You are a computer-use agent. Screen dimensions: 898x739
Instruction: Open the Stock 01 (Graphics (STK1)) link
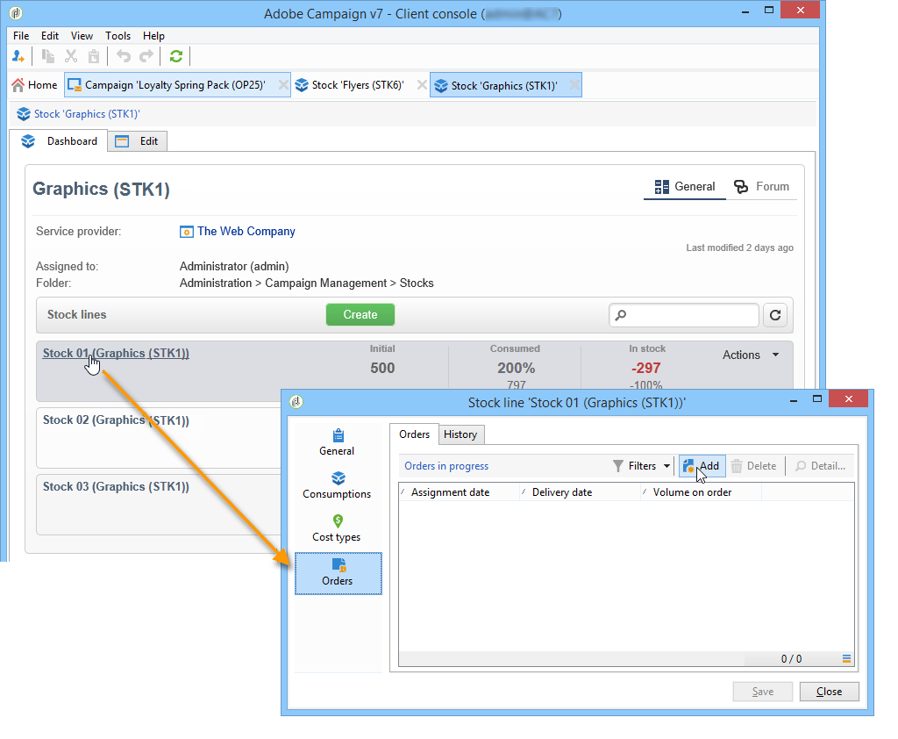(116, 353)
